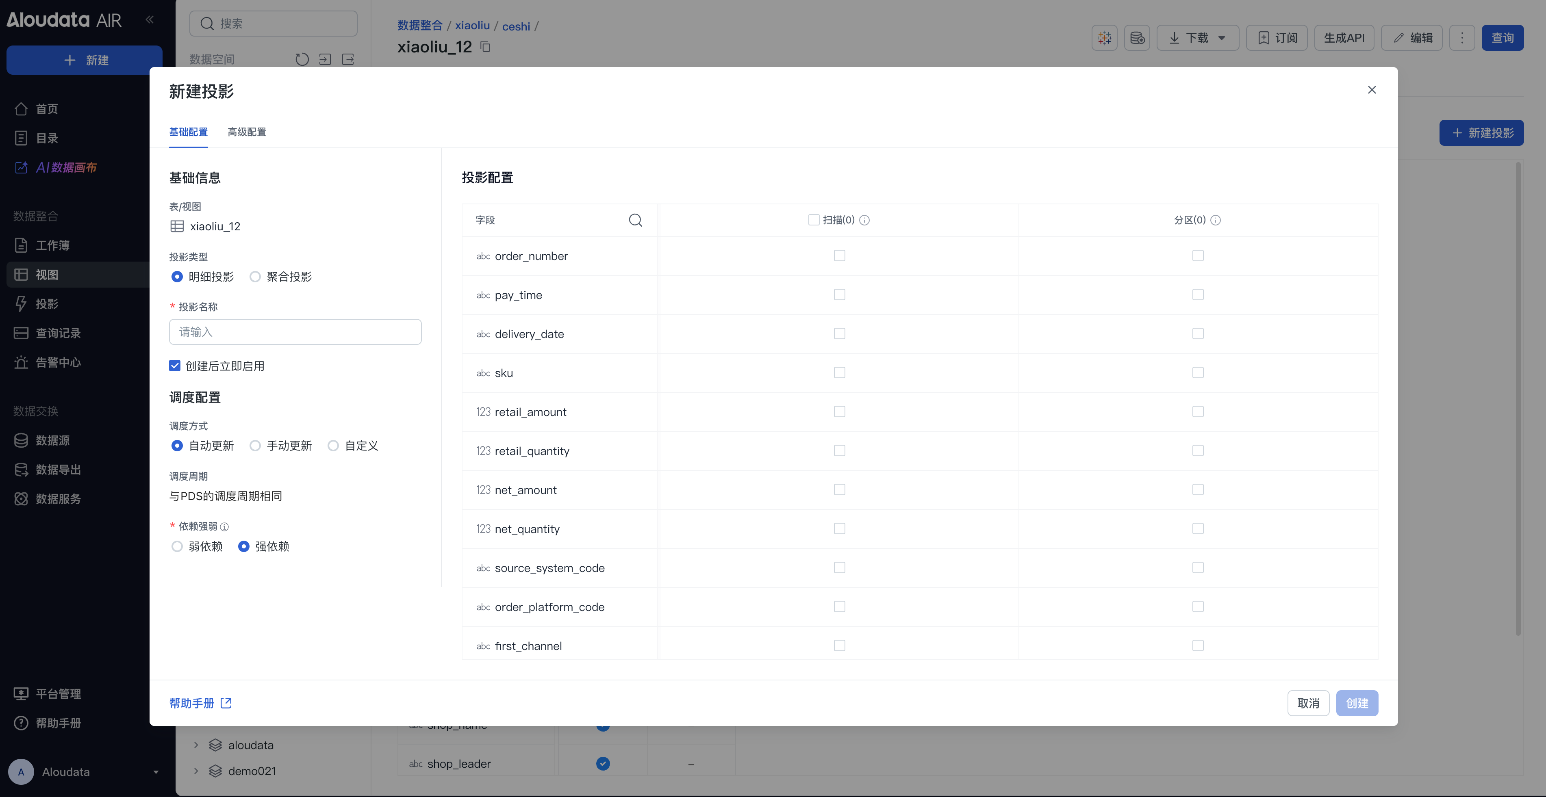Click info icon beside 依赖强弱 label
This screenshot has height=797, width=1546.
tap(224, 526)
